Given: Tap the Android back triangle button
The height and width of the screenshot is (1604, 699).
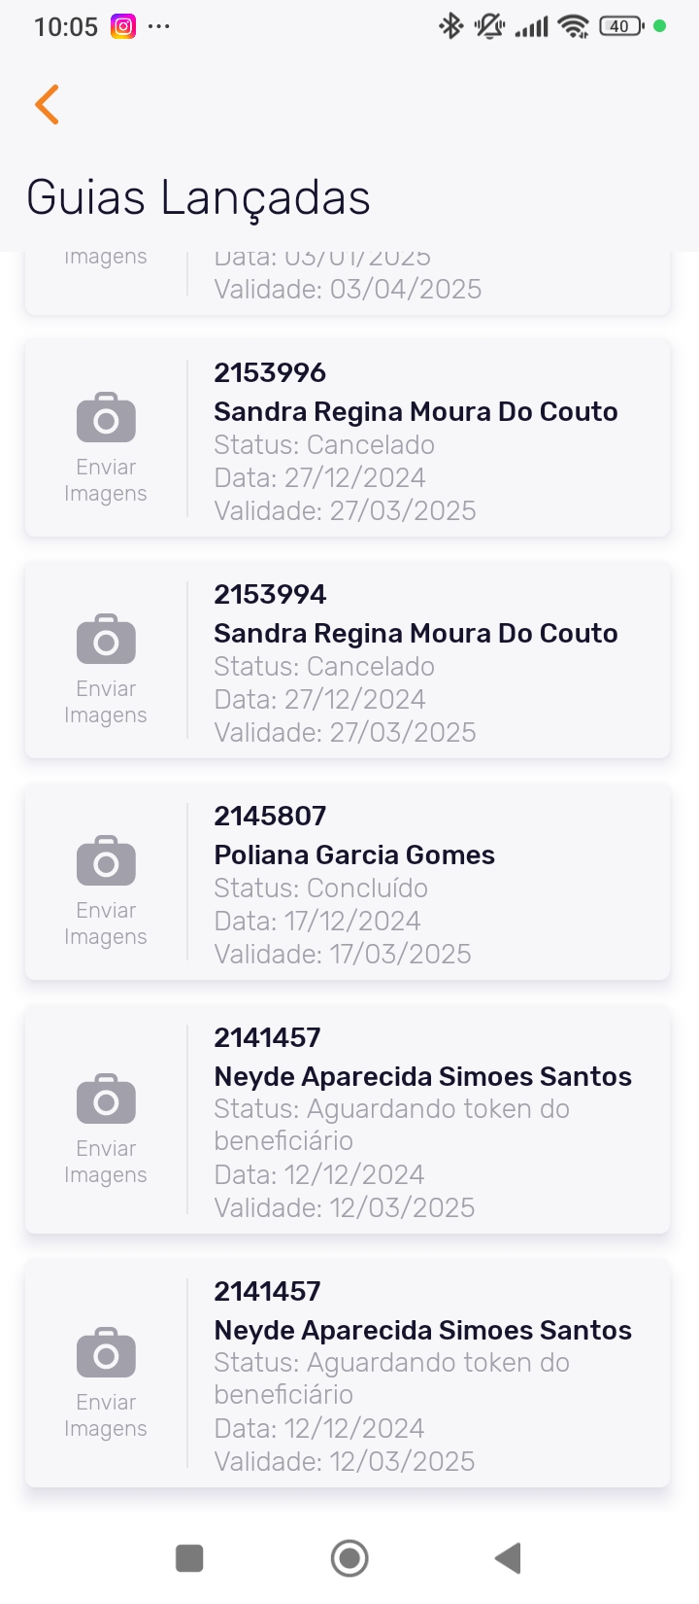Looking at the screenshot, I should pyautogui.click(x=508, y=1557).
